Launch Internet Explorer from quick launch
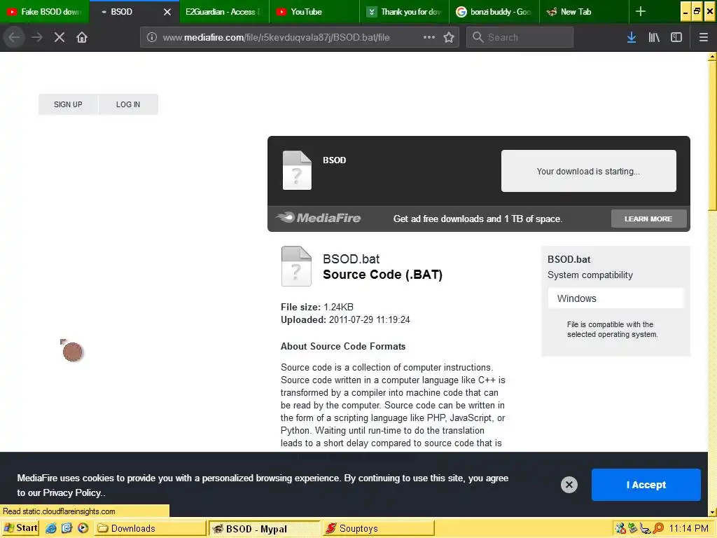 (50, 528)
